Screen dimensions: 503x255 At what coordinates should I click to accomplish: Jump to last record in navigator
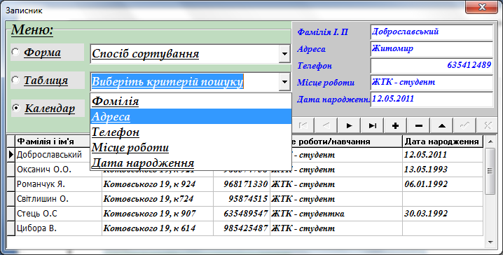372,125
